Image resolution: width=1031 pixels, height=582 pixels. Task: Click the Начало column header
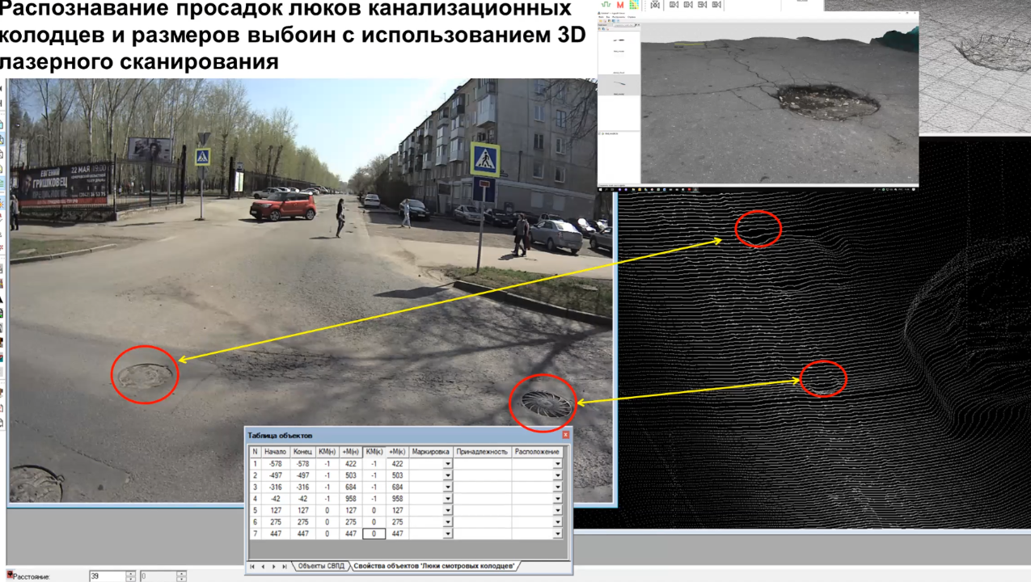point(275,452)
